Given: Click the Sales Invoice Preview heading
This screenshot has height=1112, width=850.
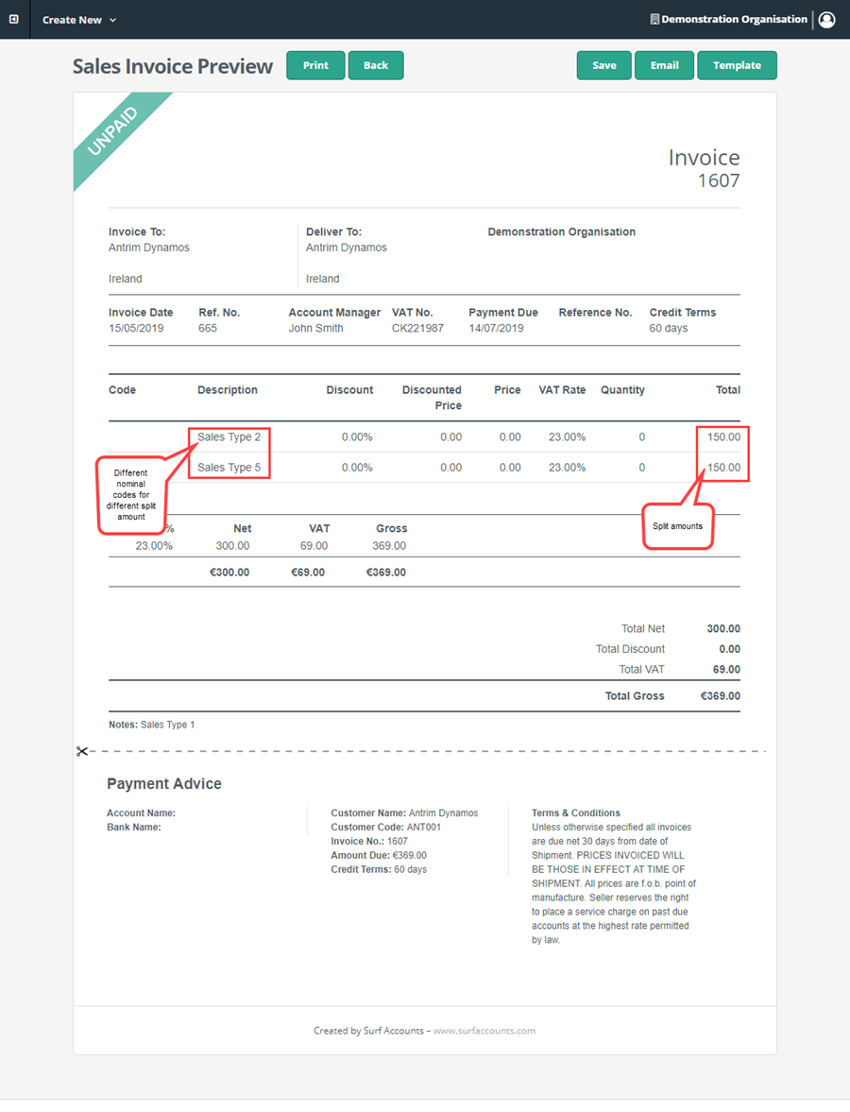Looking at the screenshot, I should (172, 66).
